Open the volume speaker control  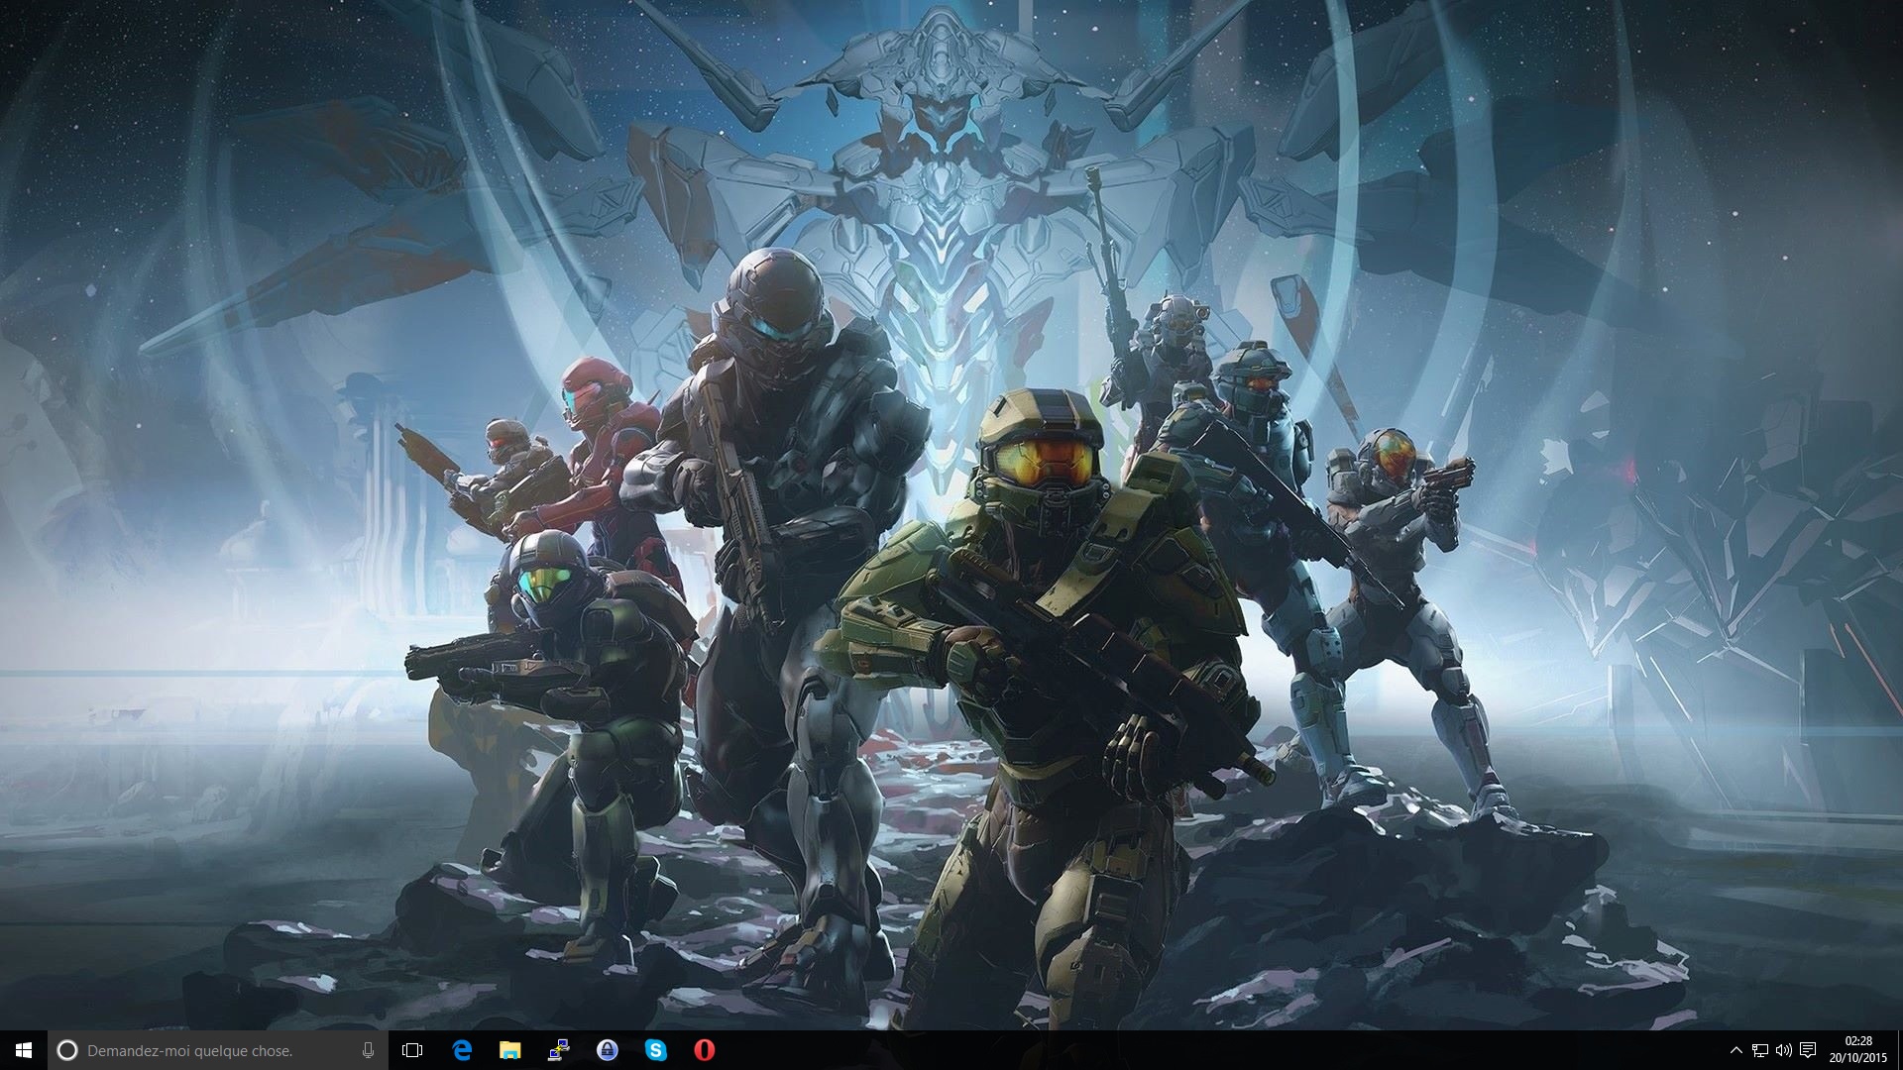pos(1784,1050)
